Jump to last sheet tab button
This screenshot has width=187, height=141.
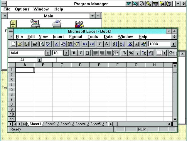24,124
